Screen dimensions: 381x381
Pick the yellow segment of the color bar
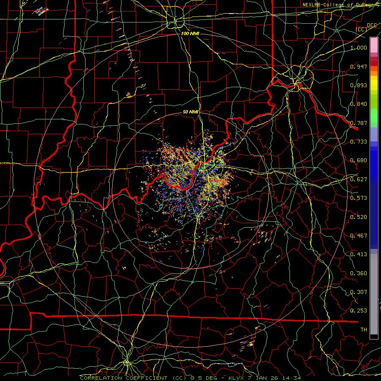pyautogui.click(x=374, y=83)
